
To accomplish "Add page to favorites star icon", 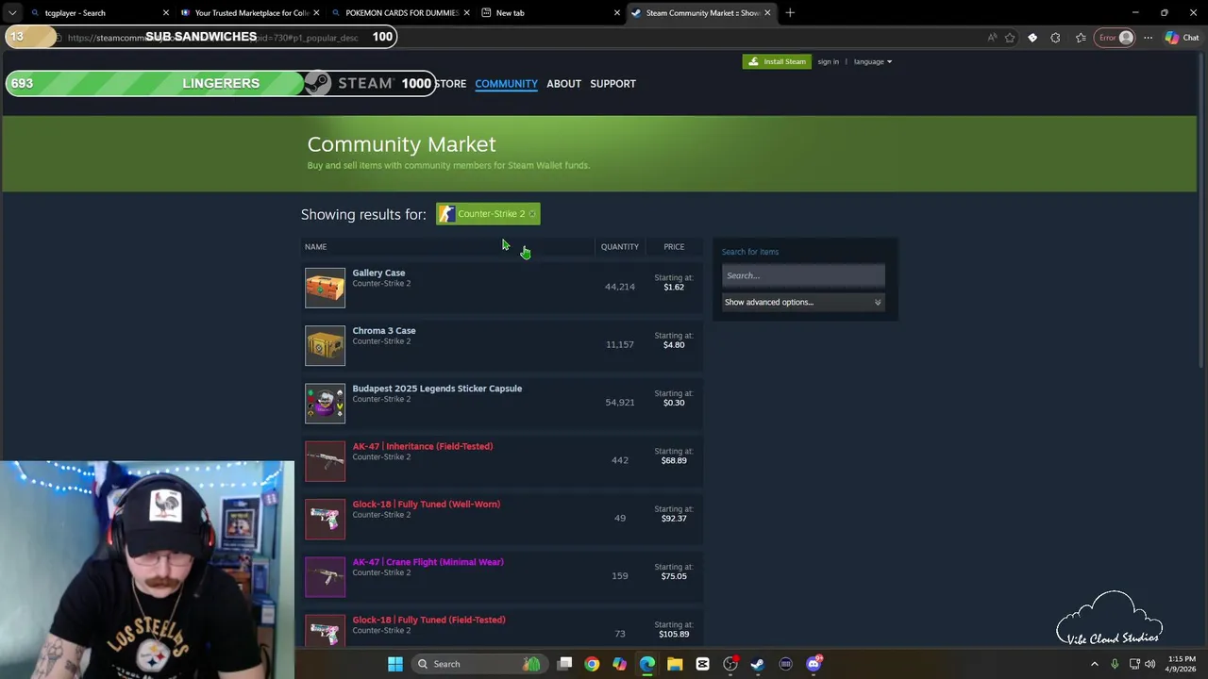I will pos(1010,38).
